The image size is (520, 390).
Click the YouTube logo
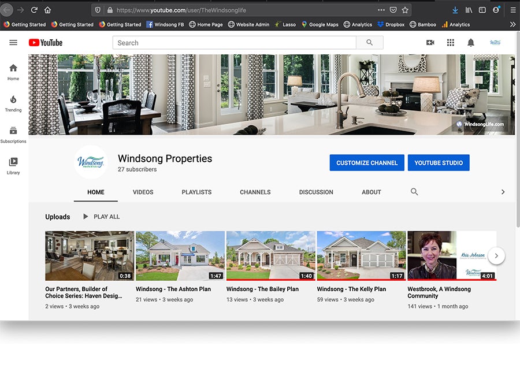click(x=45, y=43)
